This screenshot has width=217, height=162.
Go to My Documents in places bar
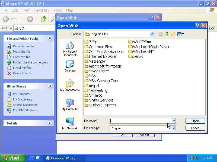point(70,85)
